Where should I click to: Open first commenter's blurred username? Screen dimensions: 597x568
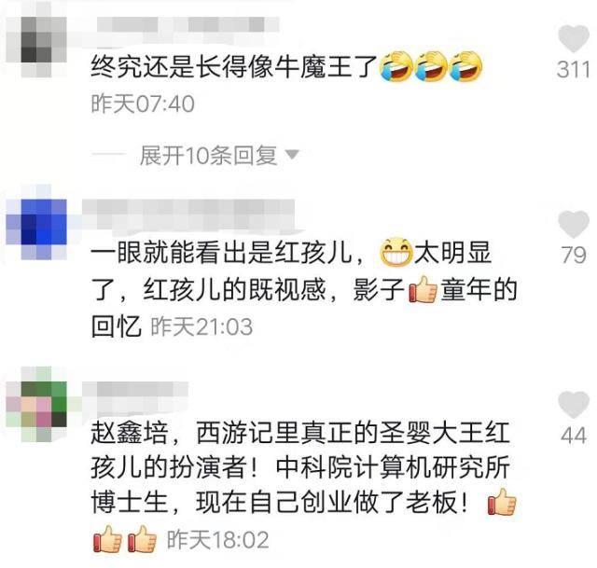coord(188,25)
